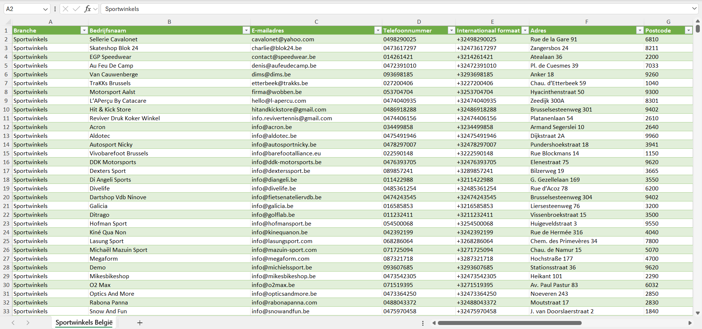The width and height of the screenshot is (702, 329).
Task: Open the Postcode column filter dropdown
Action: click(x=688, y=30)
